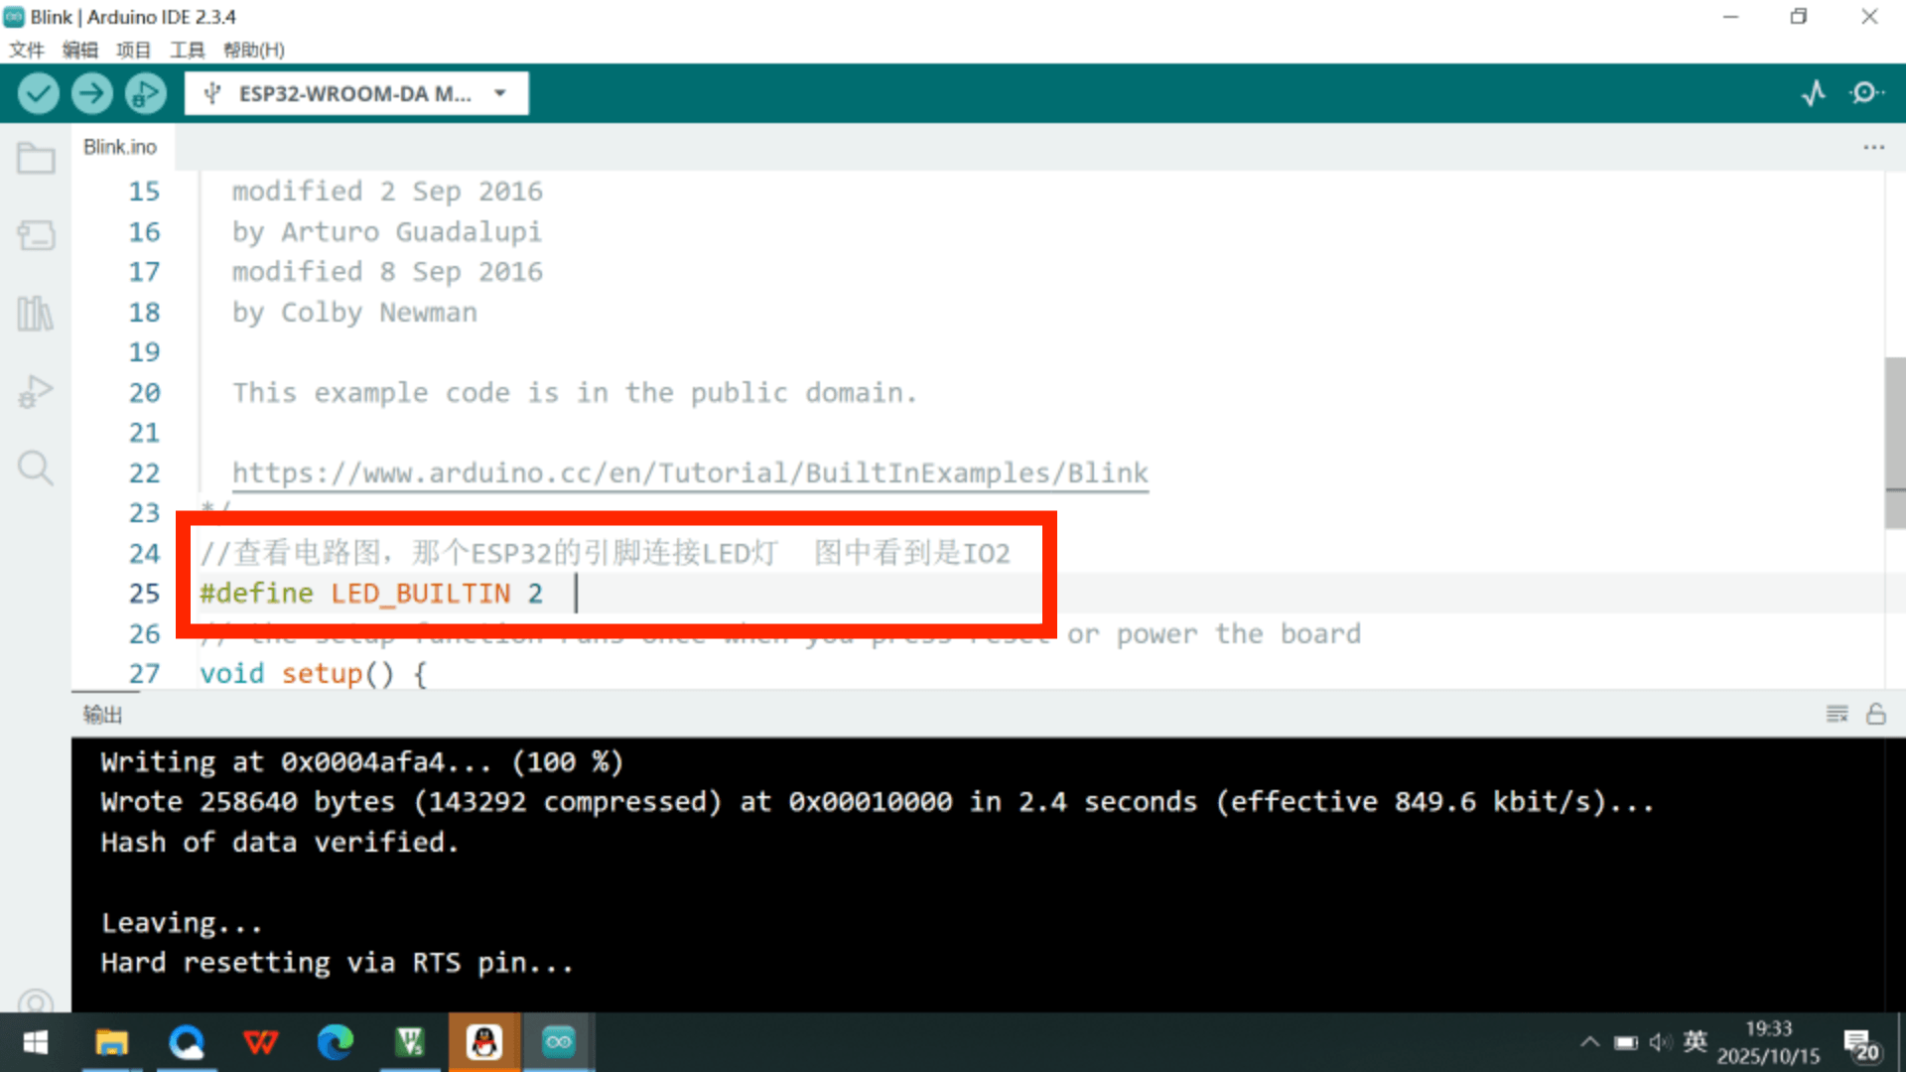Image resolution: width=1906 pixels, height=1072 pixels.
Task: Show hidden system tray icons chevron
Action: 1589,1041
